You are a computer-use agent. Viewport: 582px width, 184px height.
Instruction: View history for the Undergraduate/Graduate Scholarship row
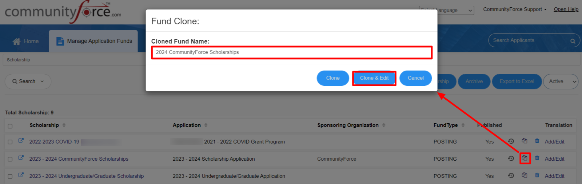(511, 175)
